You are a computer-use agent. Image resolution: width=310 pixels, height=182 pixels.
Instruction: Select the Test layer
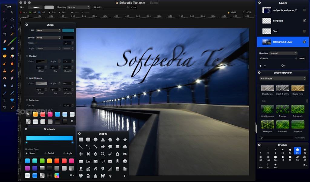point(283,31)
